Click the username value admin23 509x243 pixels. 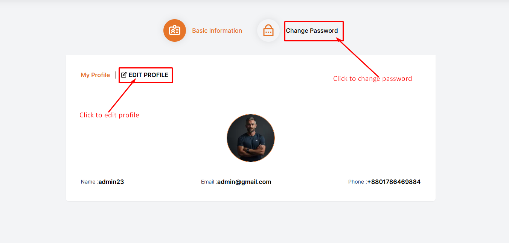coord(111,182)
